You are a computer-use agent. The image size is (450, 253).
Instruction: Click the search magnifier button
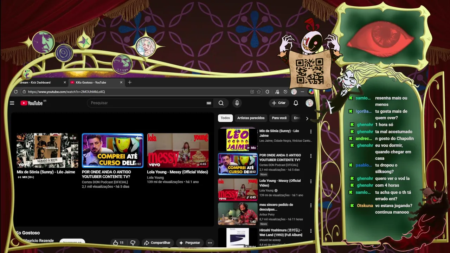tap(221, 103)
